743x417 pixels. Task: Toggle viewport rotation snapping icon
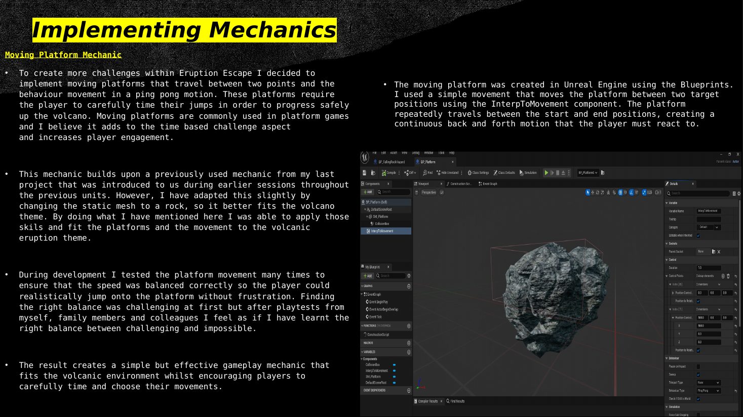click(631, 193)
